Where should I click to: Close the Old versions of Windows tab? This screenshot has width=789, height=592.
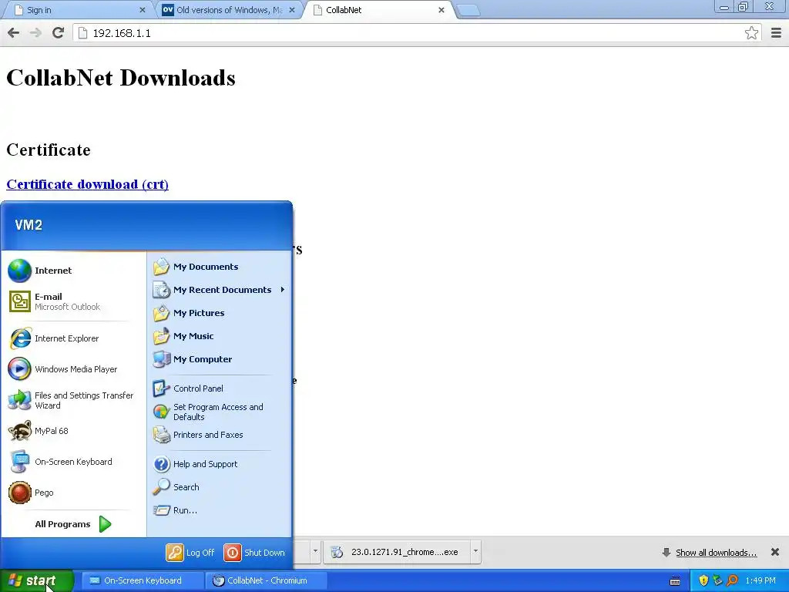[x=292, y=10]
